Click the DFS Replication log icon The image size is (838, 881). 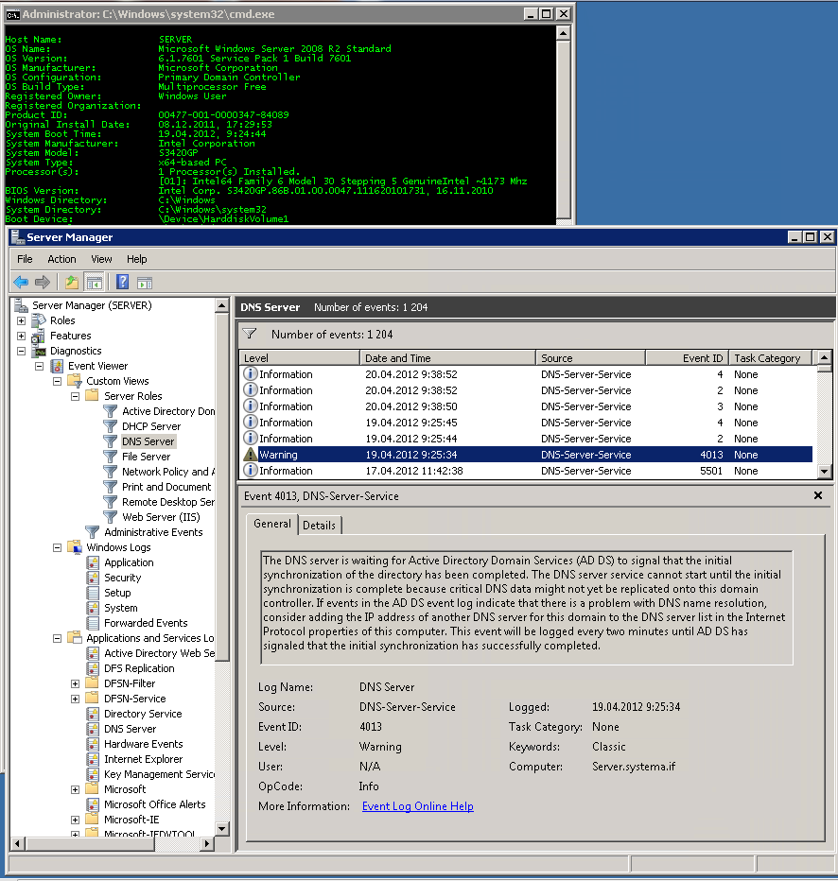point(93,668)
